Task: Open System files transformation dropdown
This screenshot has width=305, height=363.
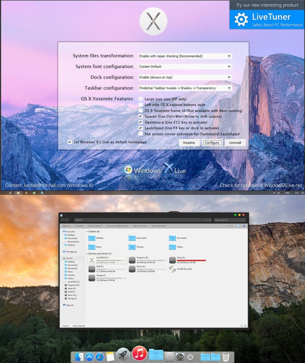Action: (x=185, y=56)
